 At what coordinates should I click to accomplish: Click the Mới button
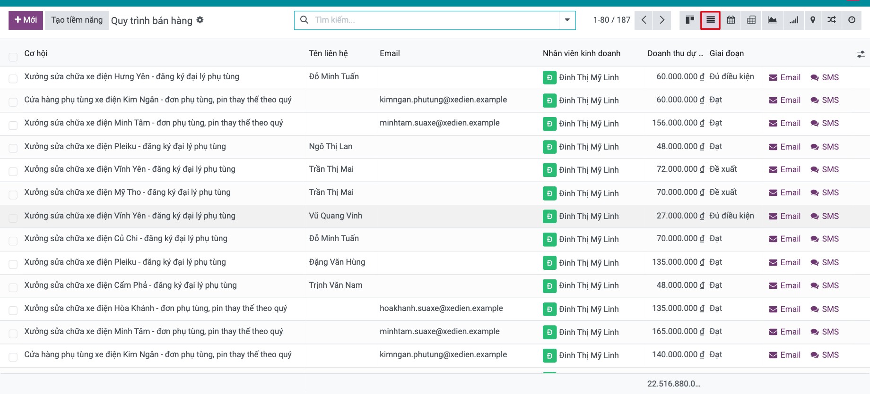(x=26, y=20)
